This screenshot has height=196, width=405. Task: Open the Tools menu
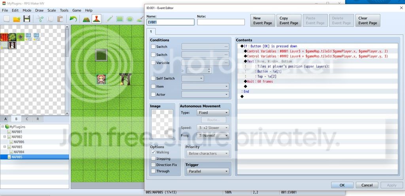(x=64, y=10)
